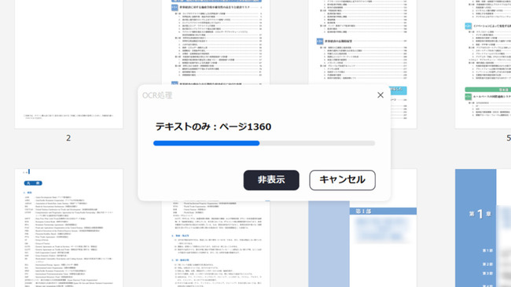Open the 凡例 abbreviation list page thumbnail

[68, 228]
